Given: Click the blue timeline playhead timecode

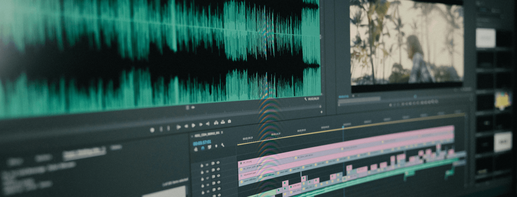Looking at the screenshot, I should tap(202, 143).
